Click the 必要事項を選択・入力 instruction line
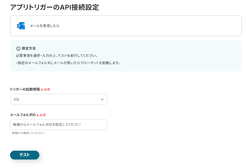Screen dimensions: 247x168 (x=57, y=56)
